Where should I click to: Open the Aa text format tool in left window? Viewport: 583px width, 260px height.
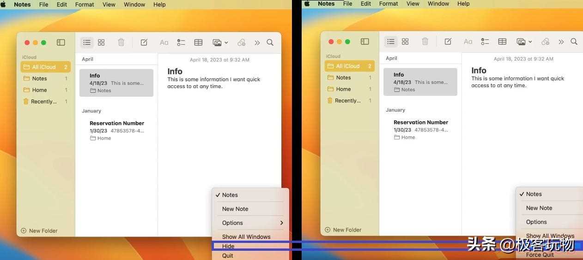point(164,42)
